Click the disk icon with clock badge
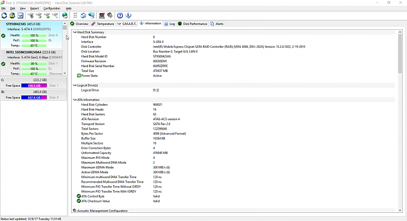 tap(39, 16)
